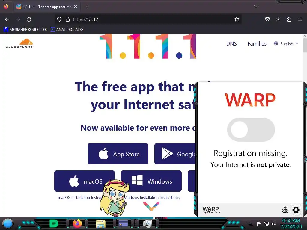The height and width of the screenshot is (230, 307).
Task: Click the network tray icon
Action: point(267,223)
